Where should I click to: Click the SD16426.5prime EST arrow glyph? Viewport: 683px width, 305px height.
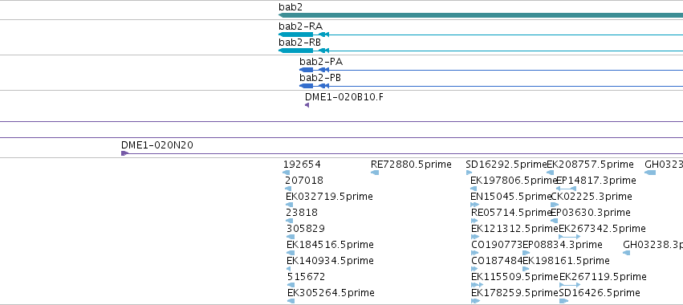[563, 301]
